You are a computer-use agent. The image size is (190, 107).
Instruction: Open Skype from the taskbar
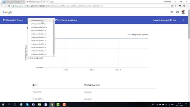coord(27,104)
